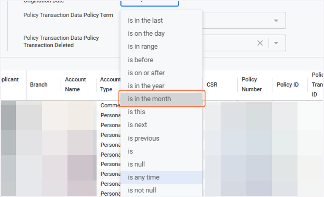This screenshot has height=197, width=324.
Task: Pick 'is previous' option
Action: click(161, 138)
